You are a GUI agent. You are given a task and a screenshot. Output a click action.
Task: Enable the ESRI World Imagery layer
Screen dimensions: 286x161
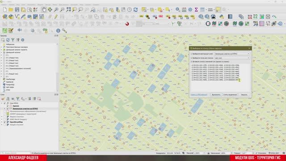pos(5,119)
